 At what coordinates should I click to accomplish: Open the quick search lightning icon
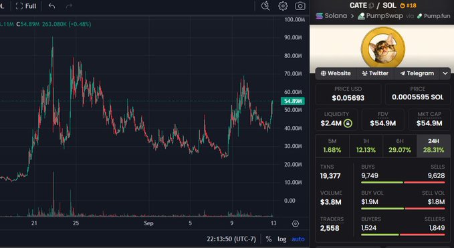(x=265, y=6)
